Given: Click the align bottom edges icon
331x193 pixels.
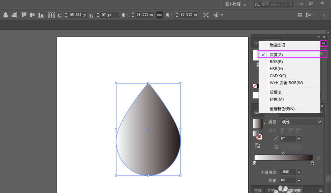Looking at the screenshot, I should click(40, 15).
